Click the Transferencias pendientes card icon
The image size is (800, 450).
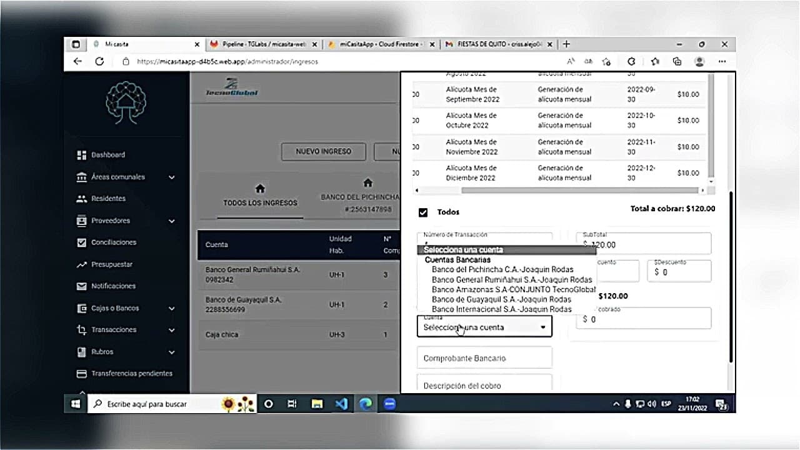[x=81, y=374]
